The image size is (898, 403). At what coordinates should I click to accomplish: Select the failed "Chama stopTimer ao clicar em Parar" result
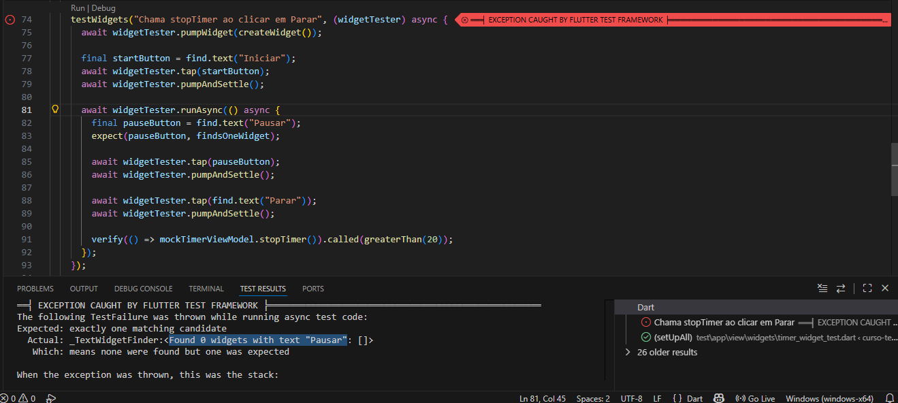(x=724, y=322)
